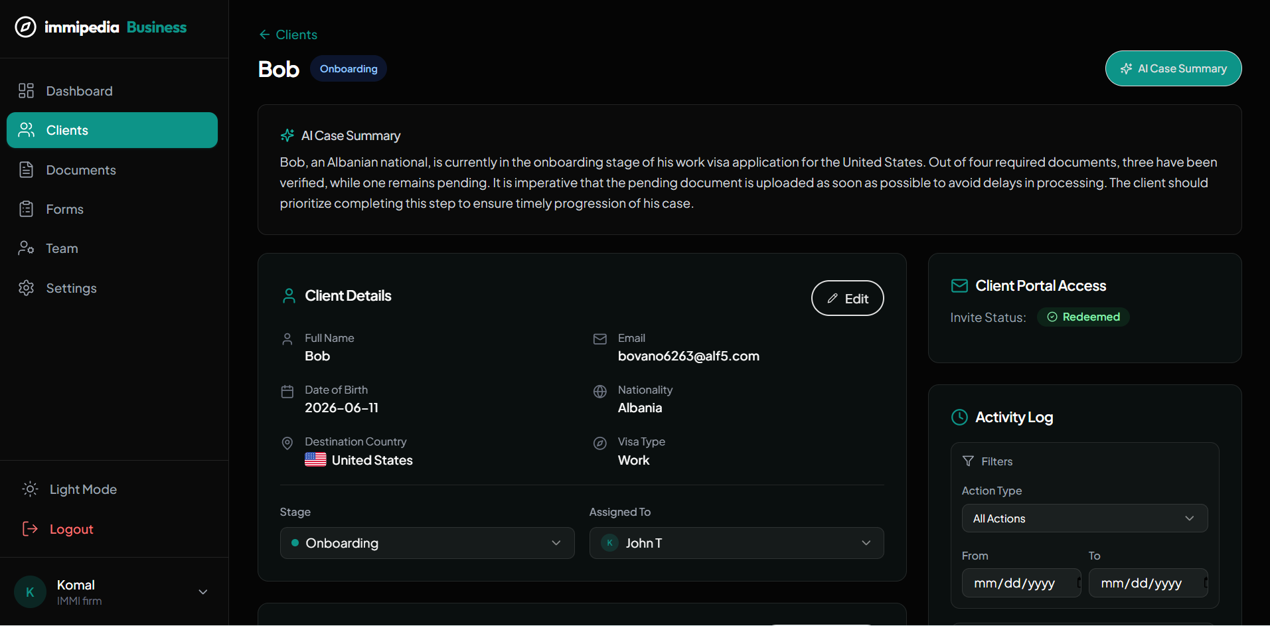Select the date of birth 2026-06-11
The height and width of the screenshot is (626, 1270).
point(341,408)
